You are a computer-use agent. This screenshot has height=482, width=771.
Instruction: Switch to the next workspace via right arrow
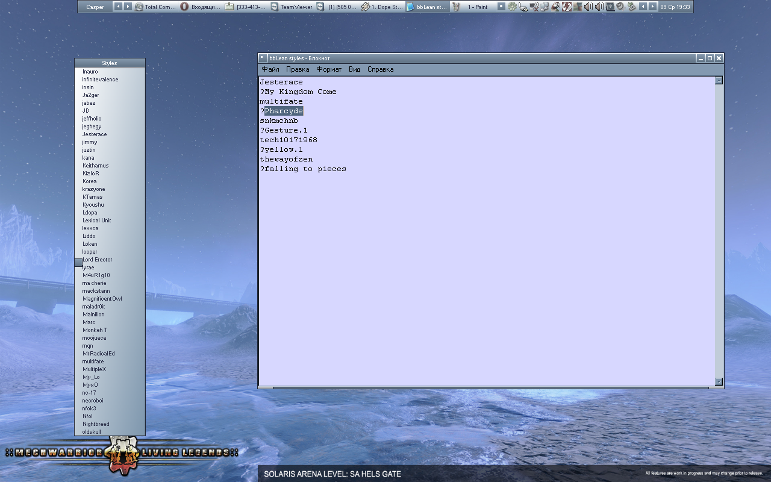tap(128, 7)
